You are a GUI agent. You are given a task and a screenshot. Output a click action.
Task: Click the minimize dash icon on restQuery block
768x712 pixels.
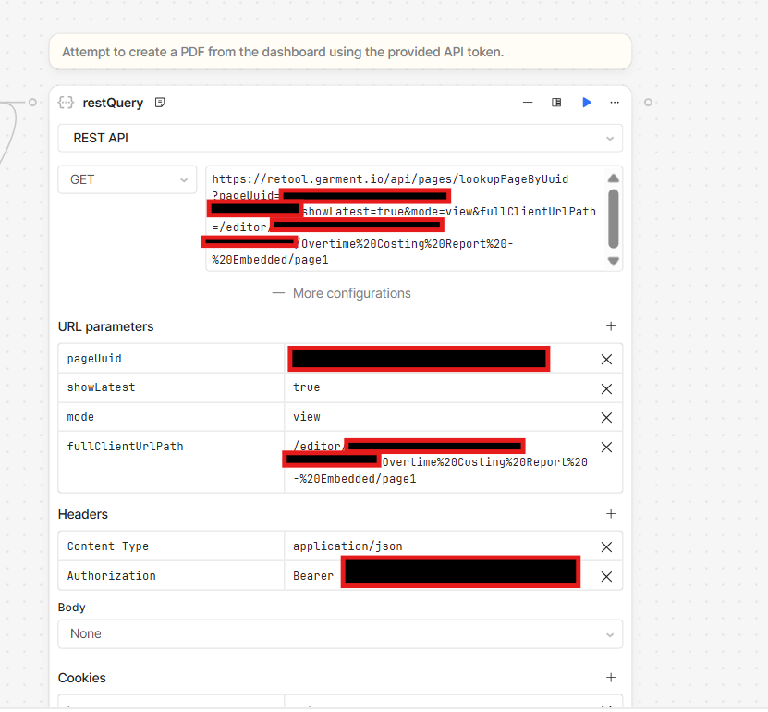(x=527, y=103)
